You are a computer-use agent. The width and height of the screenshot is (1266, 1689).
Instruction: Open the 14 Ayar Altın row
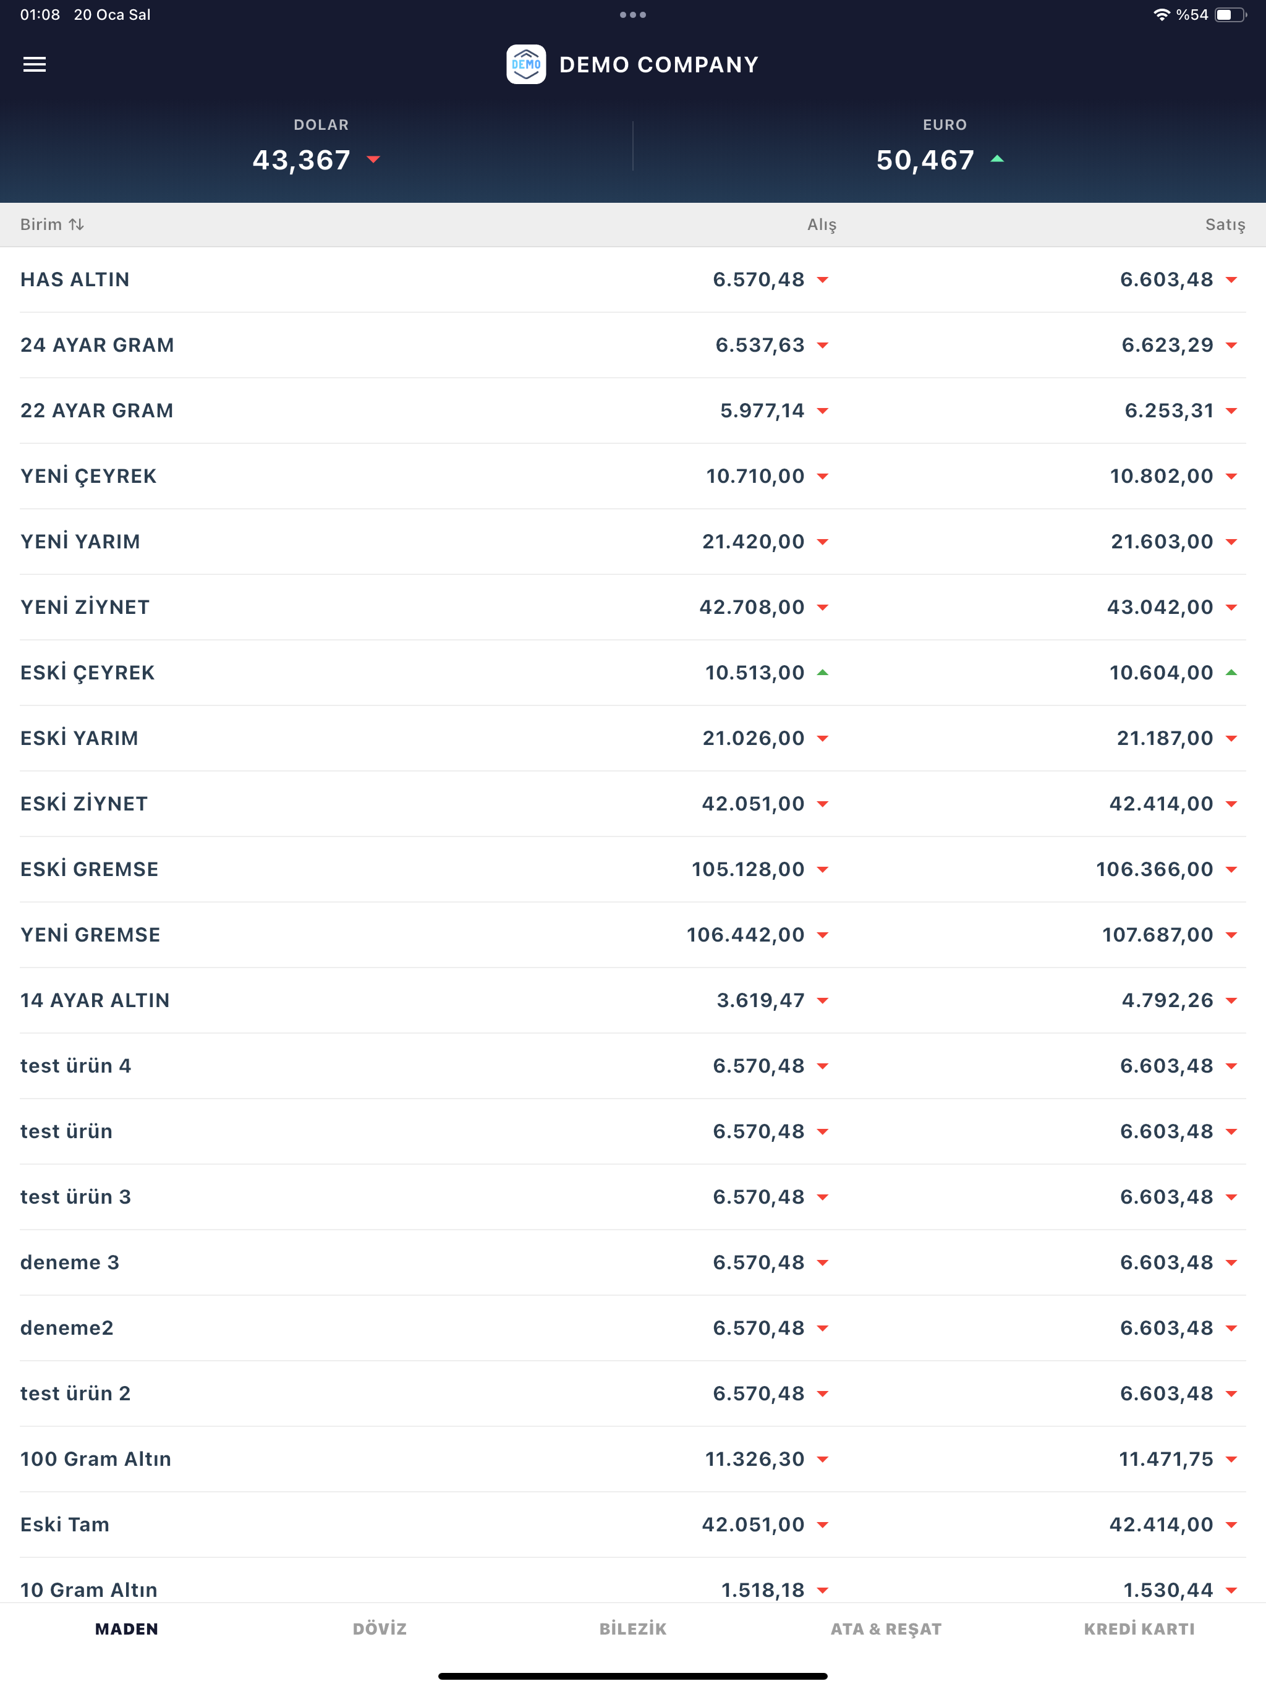[x=633, y=1000]
